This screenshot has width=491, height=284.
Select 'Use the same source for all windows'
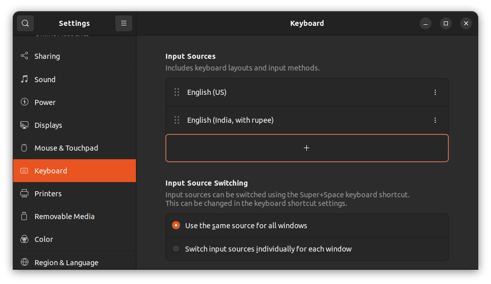click(176, 226)
